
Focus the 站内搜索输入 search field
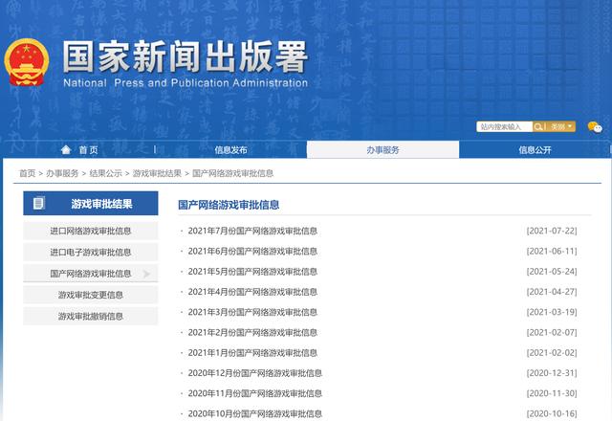point(504,126)
